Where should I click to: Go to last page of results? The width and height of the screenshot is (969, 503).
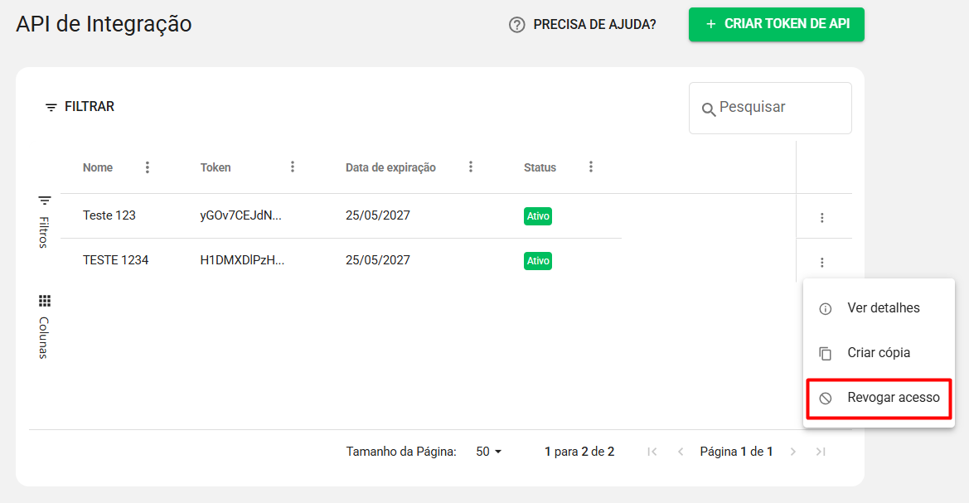[x=821, y=452]
